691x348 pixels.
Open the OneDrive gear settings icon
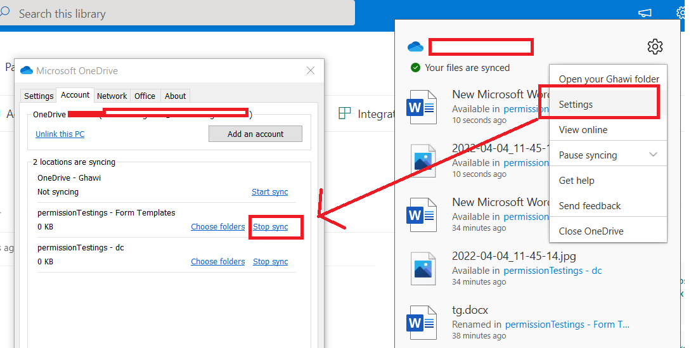coord(655,46)
